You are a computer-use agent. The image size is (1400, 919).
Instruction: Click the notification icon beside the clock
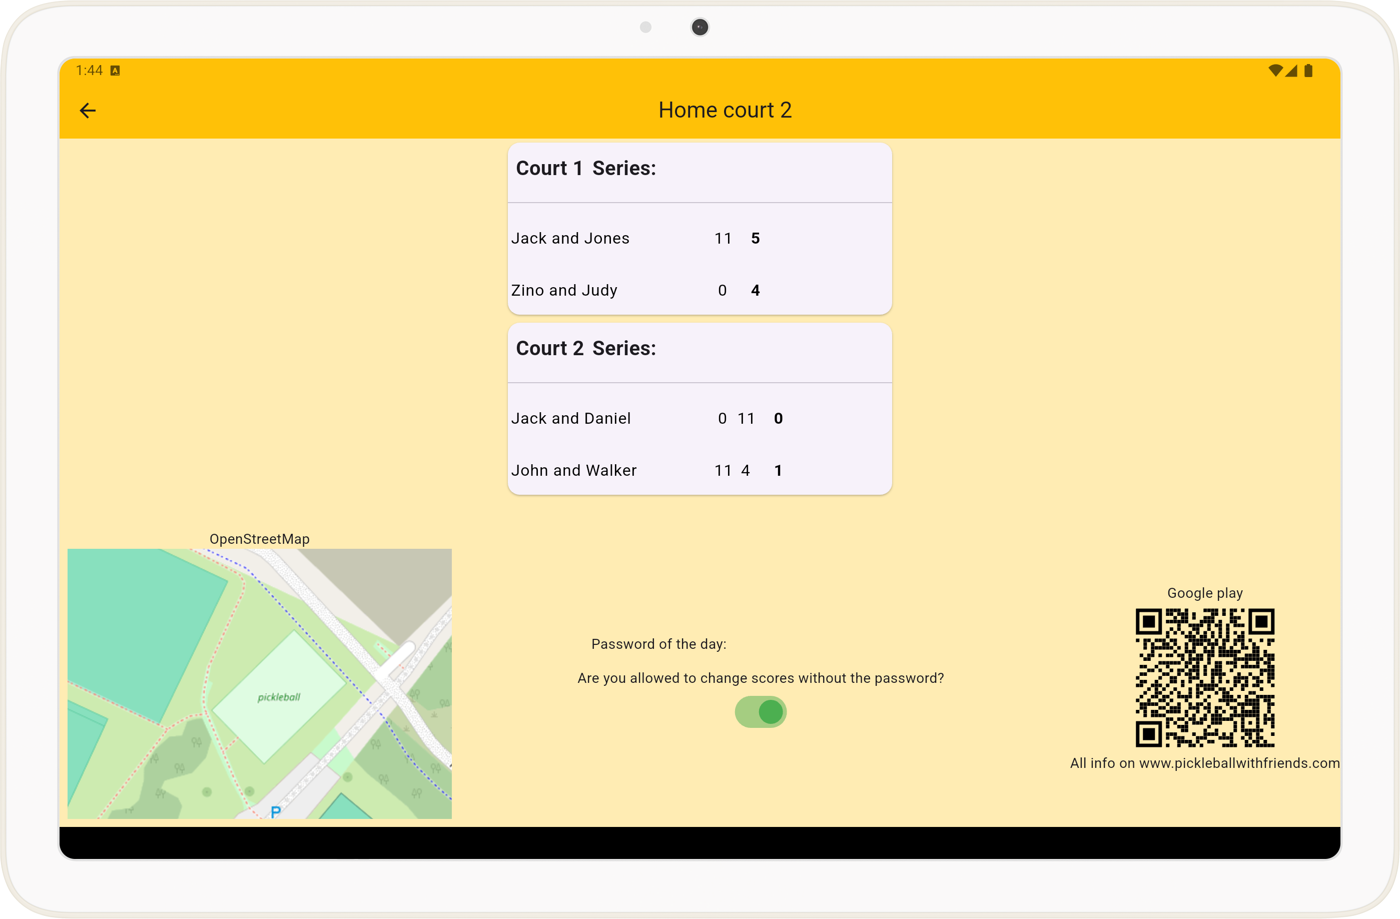click(x=115, y=71)
